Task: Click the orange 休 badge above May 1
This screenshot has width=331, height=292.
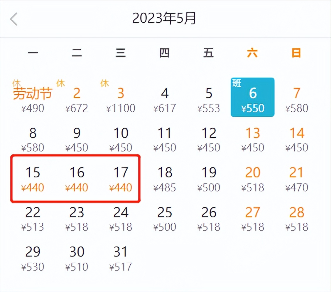Action: click(x=16, y=83)
